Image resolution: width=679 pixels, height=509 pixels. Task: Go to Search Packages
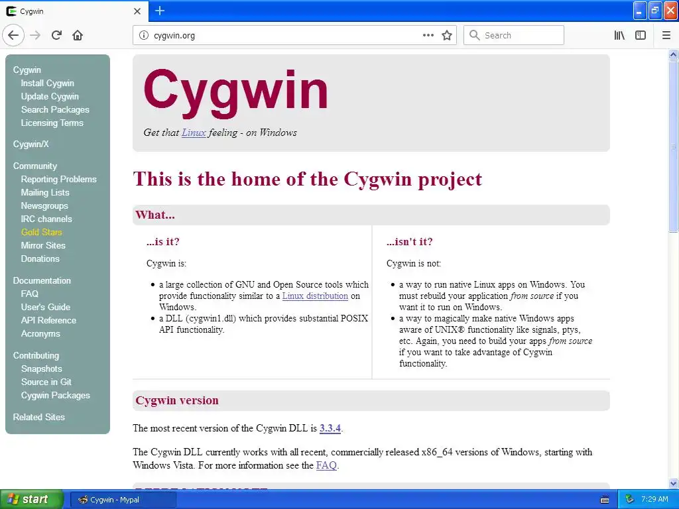tap(55, 110)
